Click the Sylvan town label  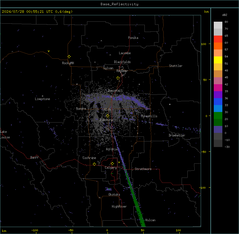(x=108, y=68)
